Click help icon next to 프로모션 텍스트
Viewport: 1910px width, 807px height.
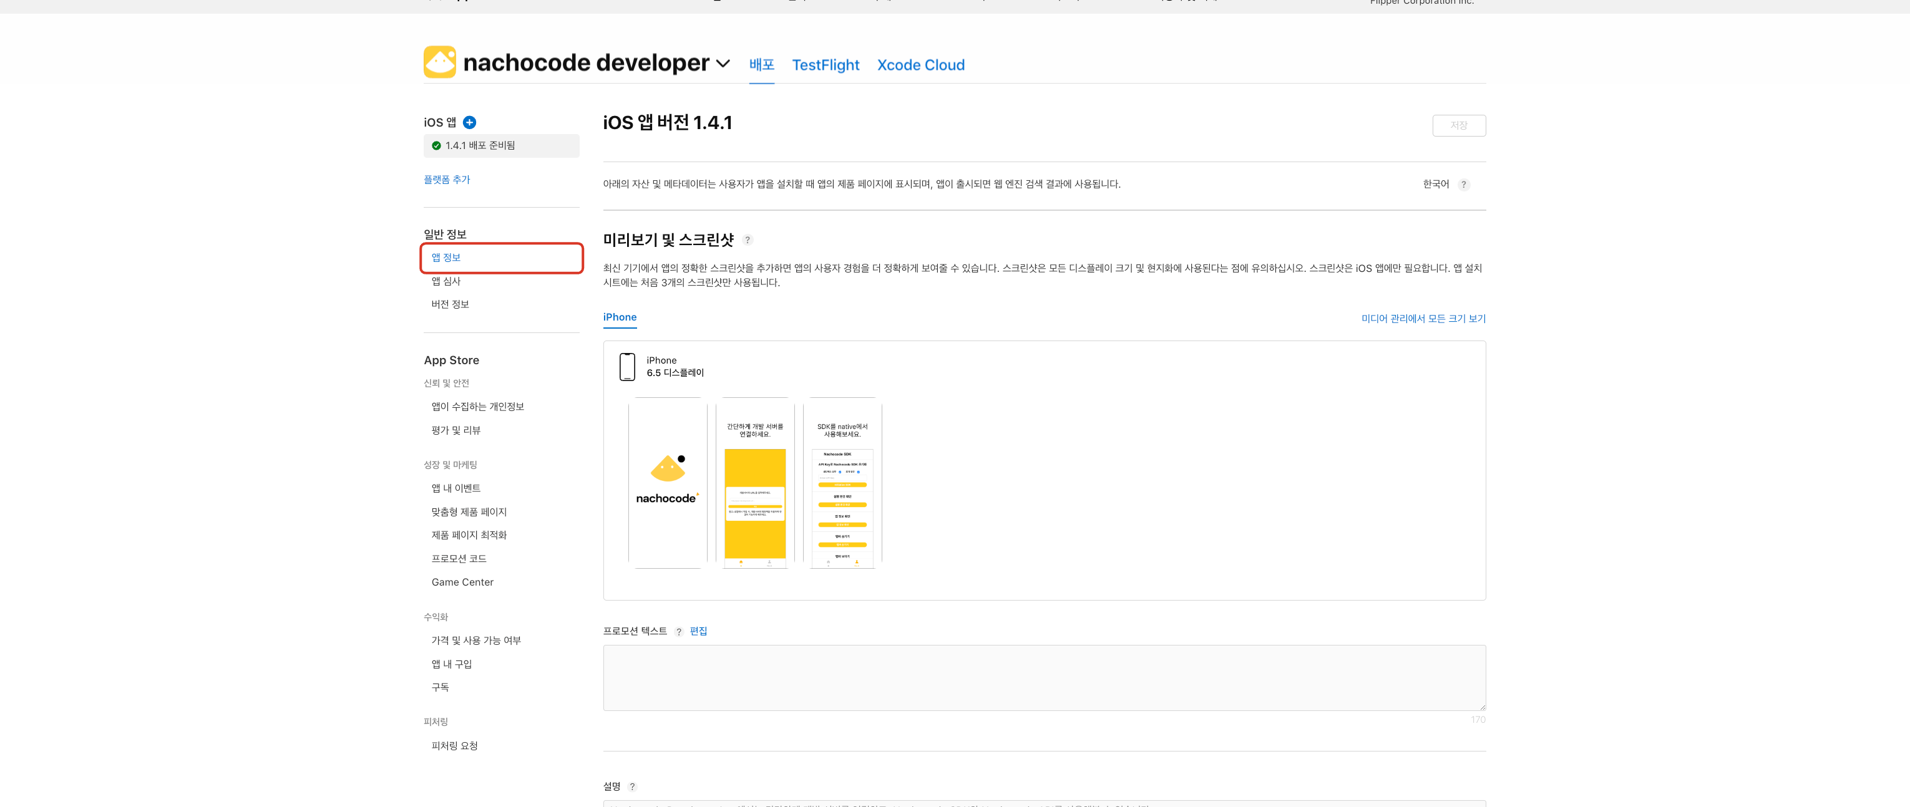[678, 631]
